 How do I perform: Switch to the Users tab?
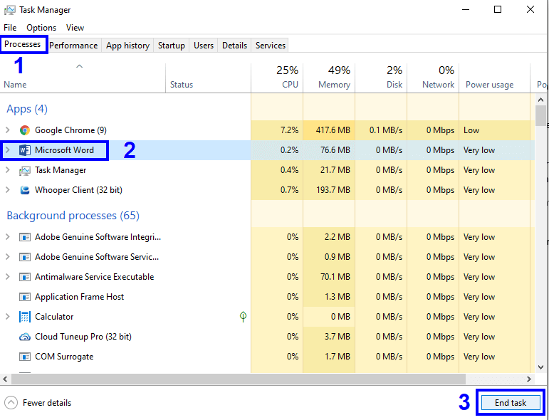[204, 46]
